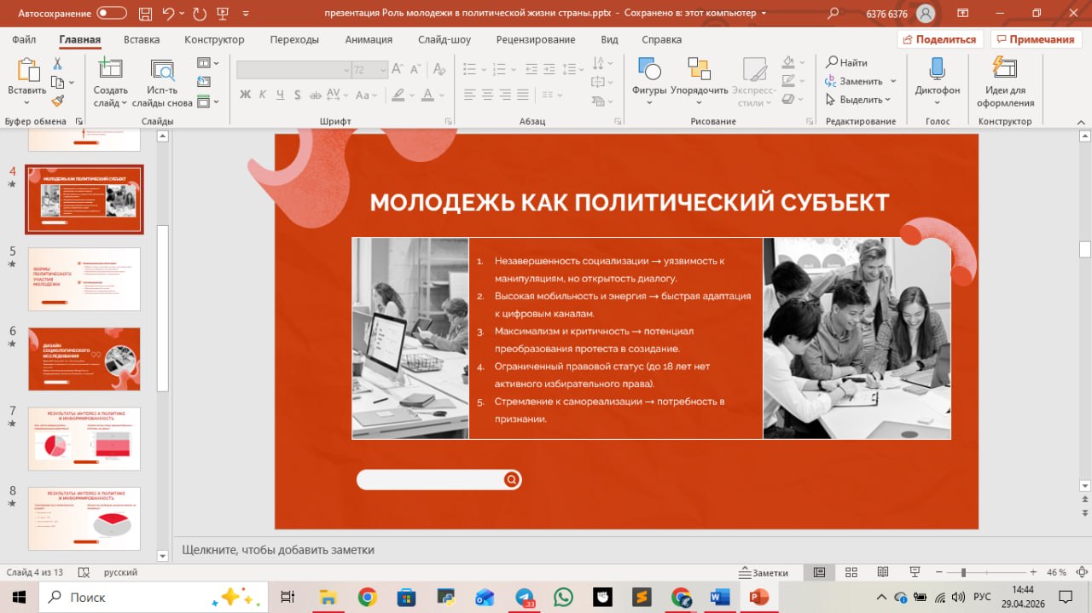Open slide layout dropdown
The height and width of the screenshot is (613, 1092).
[207, 63]
